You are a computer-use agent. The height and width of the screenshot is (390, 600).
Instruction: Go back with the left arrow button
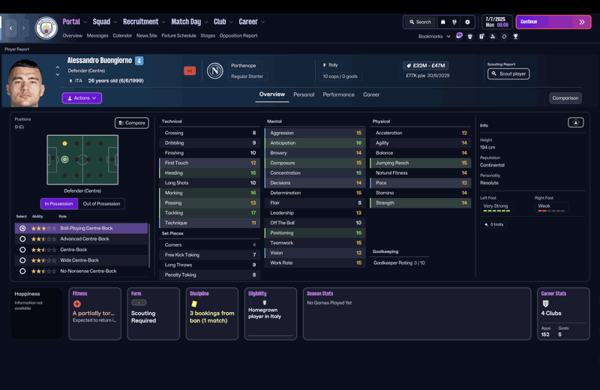point(10,28)
